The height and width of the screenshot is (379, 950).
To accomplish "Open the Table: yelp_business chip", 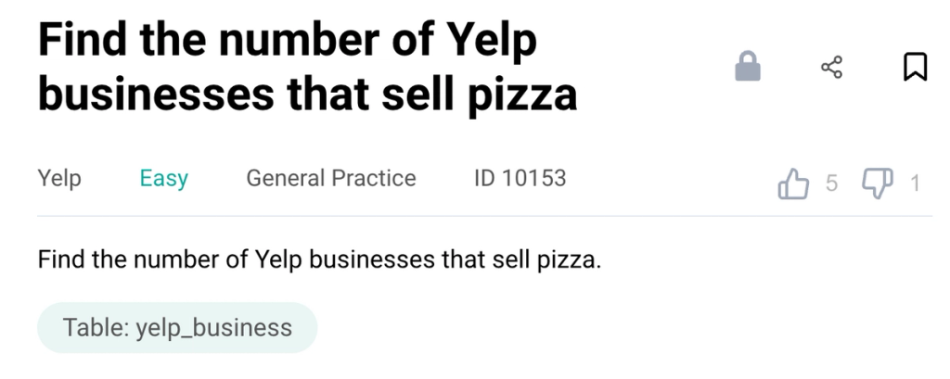I will [177, 327].
